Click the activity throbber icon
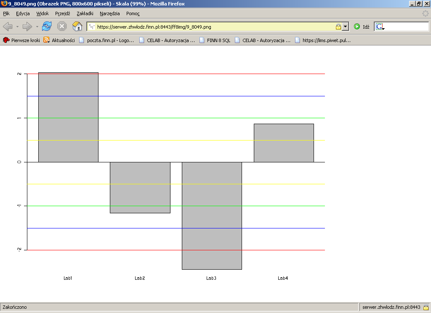Screen dimensions: 431x313 425,13
